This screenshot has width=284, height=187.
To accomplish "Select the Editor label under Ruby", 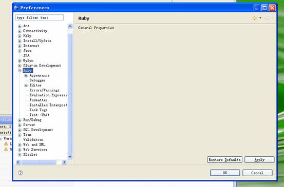I will pos(35,85).
